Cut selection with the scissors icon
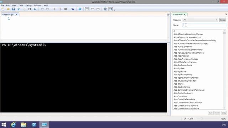228x128 pixels. coord(19,9)
